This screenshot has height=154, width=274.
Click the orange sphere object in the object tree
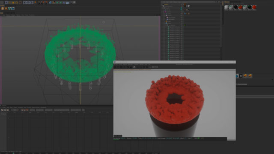tap(167, 21)
